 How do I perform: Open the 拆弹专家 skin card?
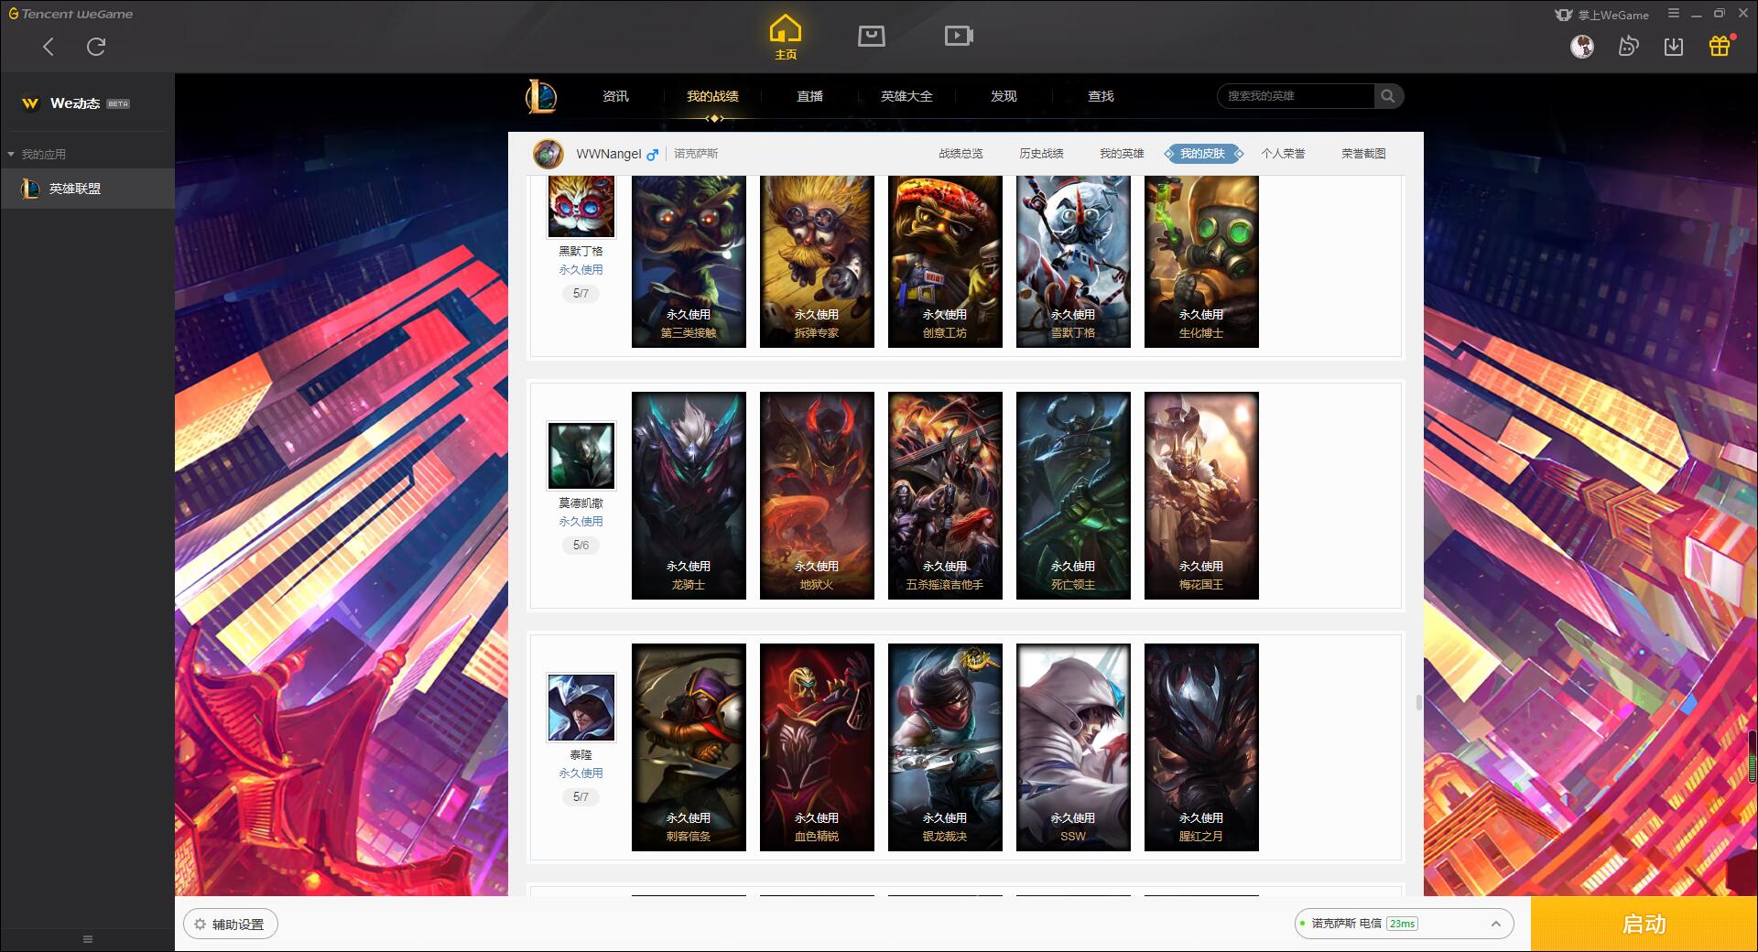(x=817, y=262)
